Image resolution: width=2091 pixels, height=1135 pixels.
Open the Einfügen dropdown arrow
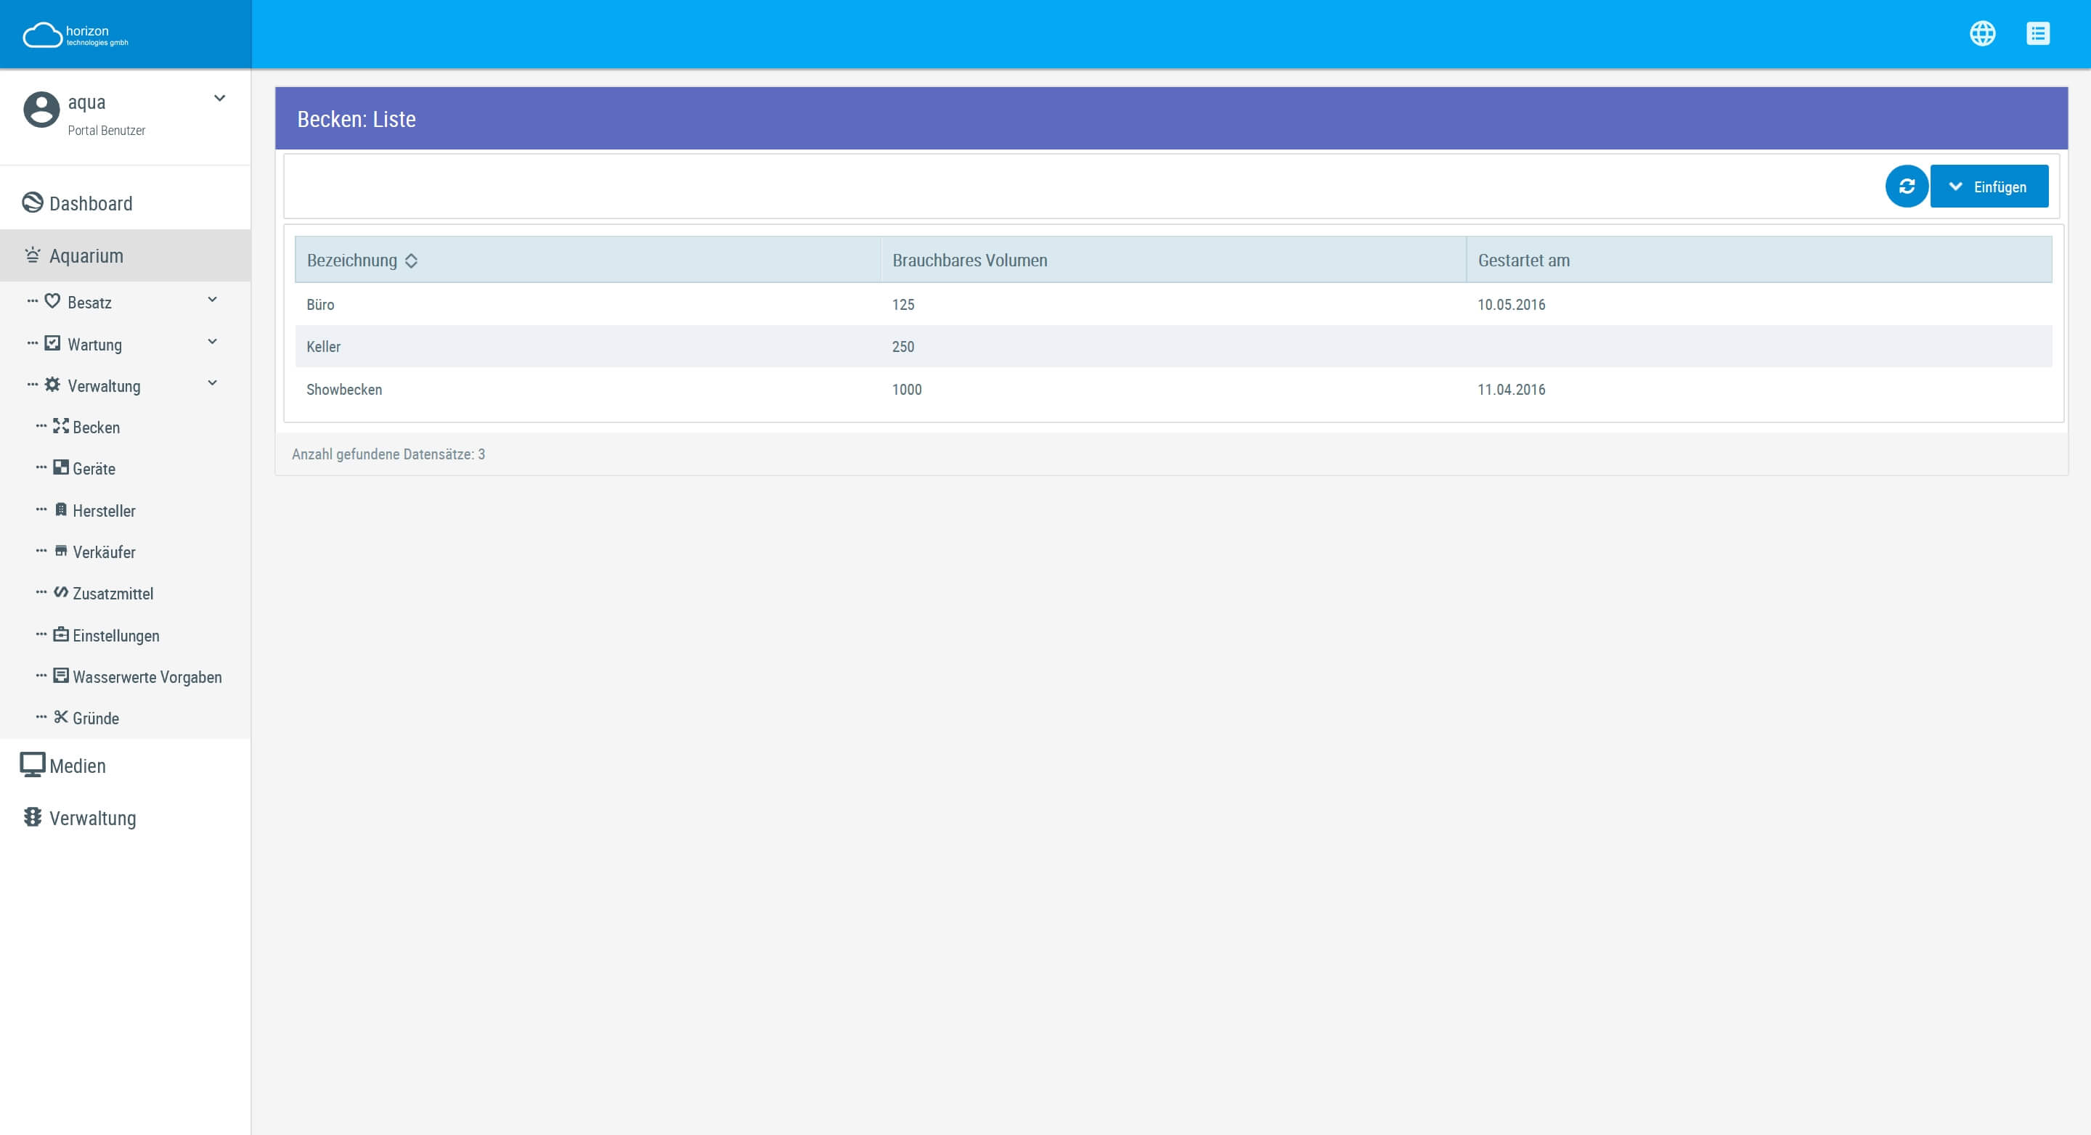(1956, 186)
